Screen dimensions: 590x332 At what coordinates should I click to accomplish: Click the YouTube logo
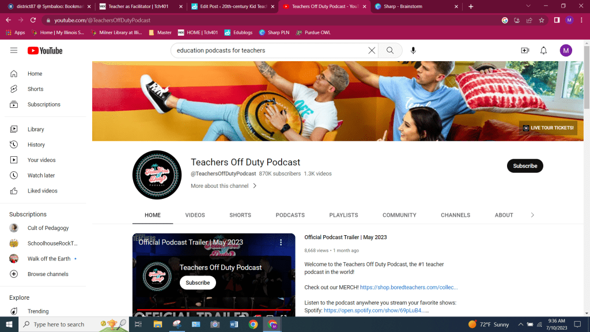tap(45, 51)
